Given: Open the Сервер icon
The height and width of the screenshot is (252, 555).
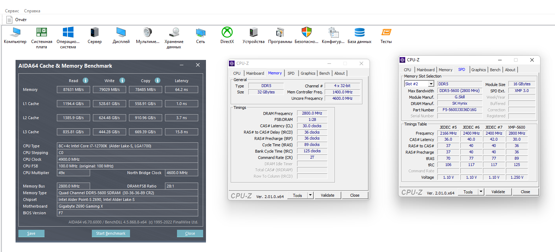Looking at the screenshot, I should click(95, 32).
